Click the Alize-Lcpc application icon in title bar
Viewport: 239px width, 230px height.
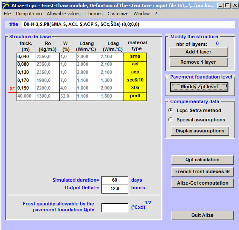[x=6, y=6]
